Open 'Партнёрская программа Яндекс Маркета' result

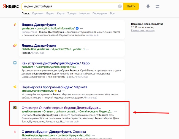click(x=54, y=87)
